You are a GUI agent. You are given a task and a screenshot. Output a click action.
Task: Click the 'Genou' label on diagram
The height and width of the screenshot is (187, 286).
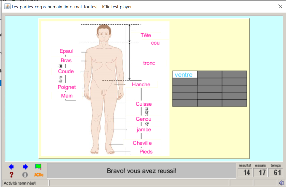tap(143, 119)
